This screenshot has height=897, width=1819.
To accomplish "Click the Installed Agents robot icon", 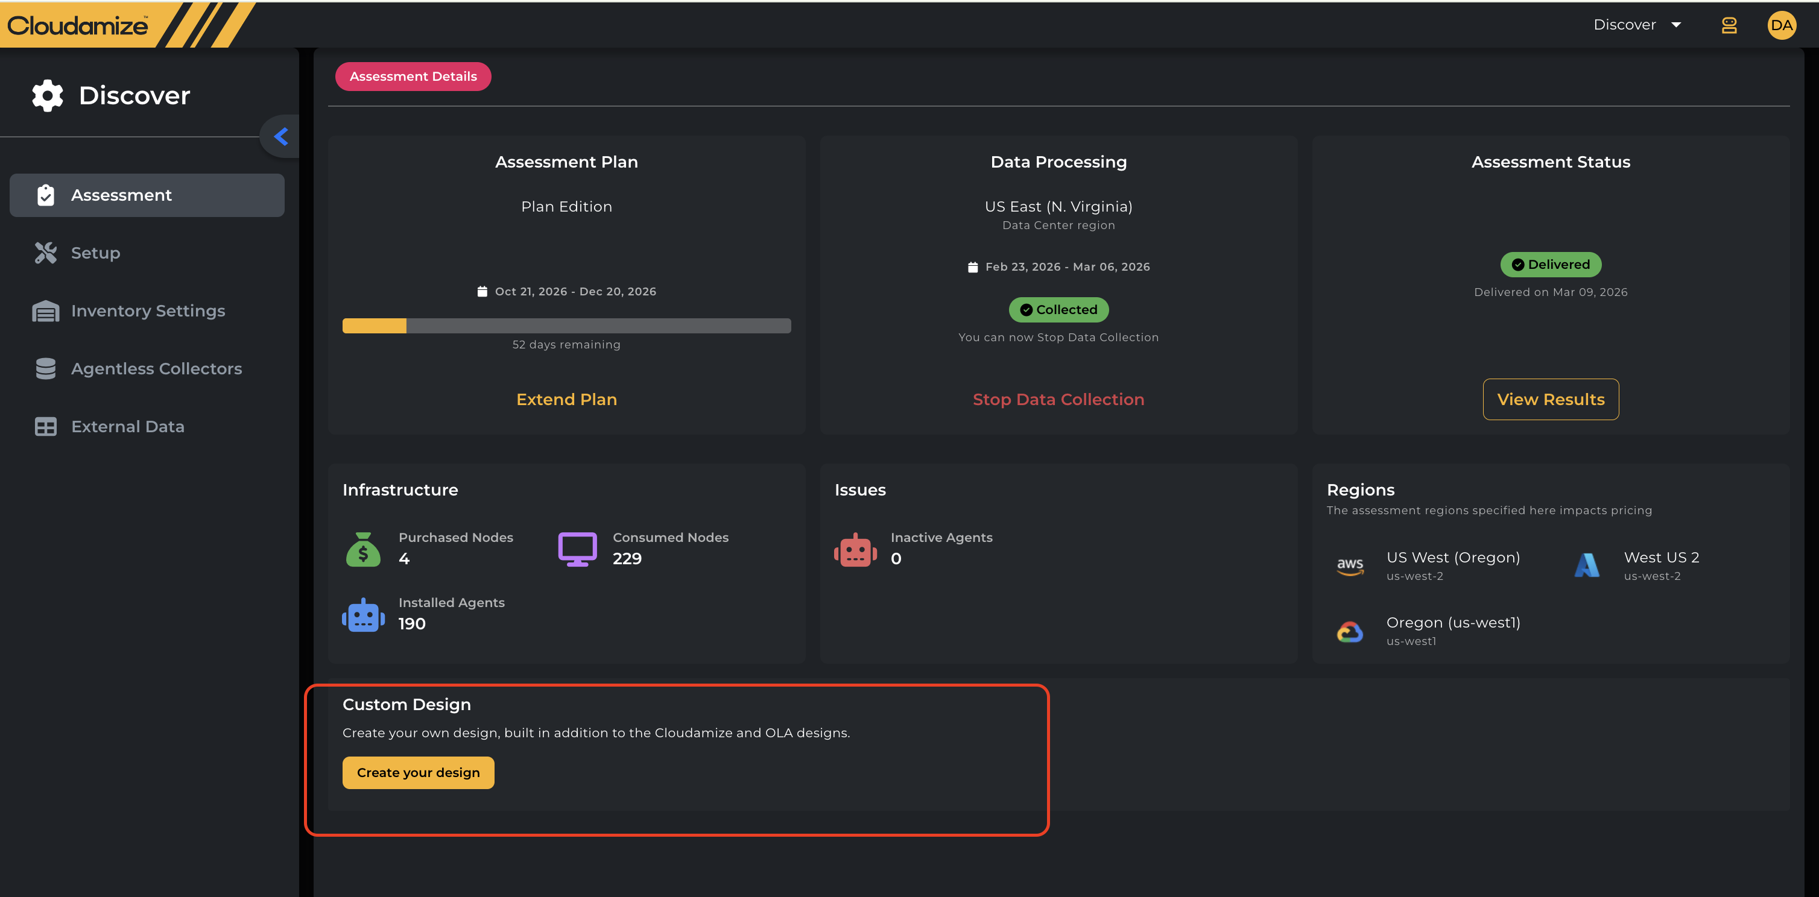I will pos(363,615).
